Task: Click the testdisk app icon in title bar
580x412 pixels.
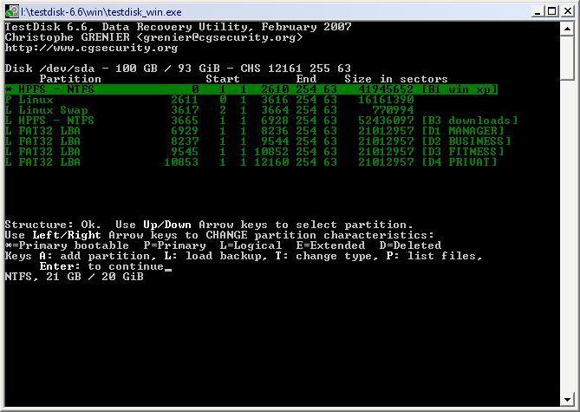Action: [12, 11]
